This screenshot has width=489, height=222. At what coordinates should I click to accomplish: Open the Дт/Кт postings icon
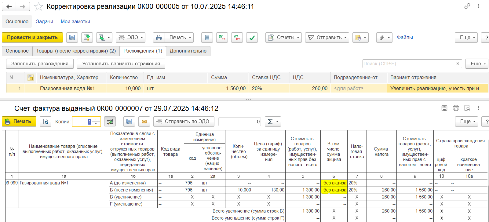tap(237, 38)
